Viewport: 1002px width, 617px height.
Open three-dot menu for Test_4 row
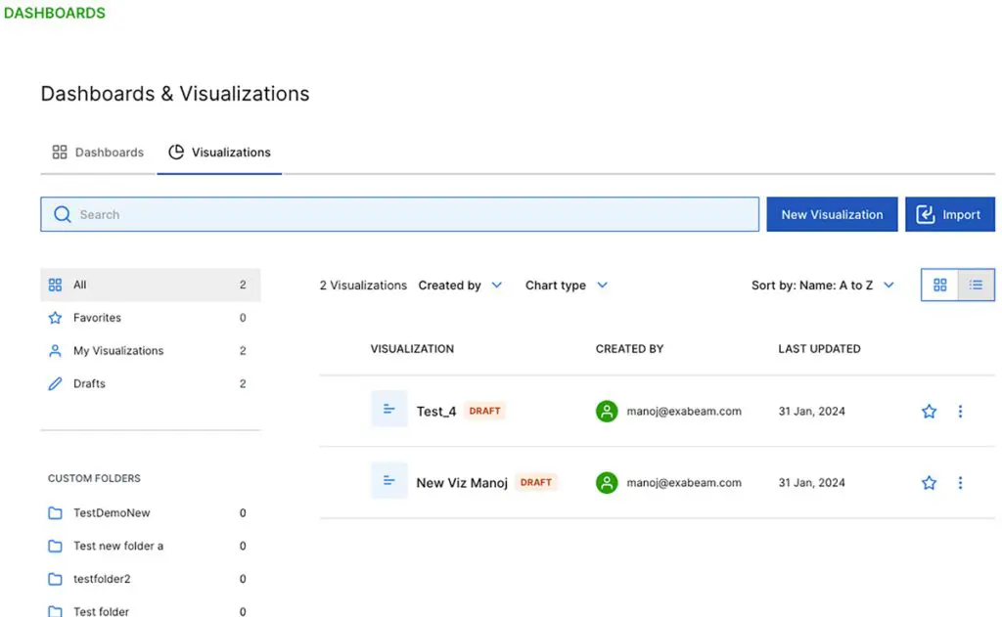click(x=960, y=412)
